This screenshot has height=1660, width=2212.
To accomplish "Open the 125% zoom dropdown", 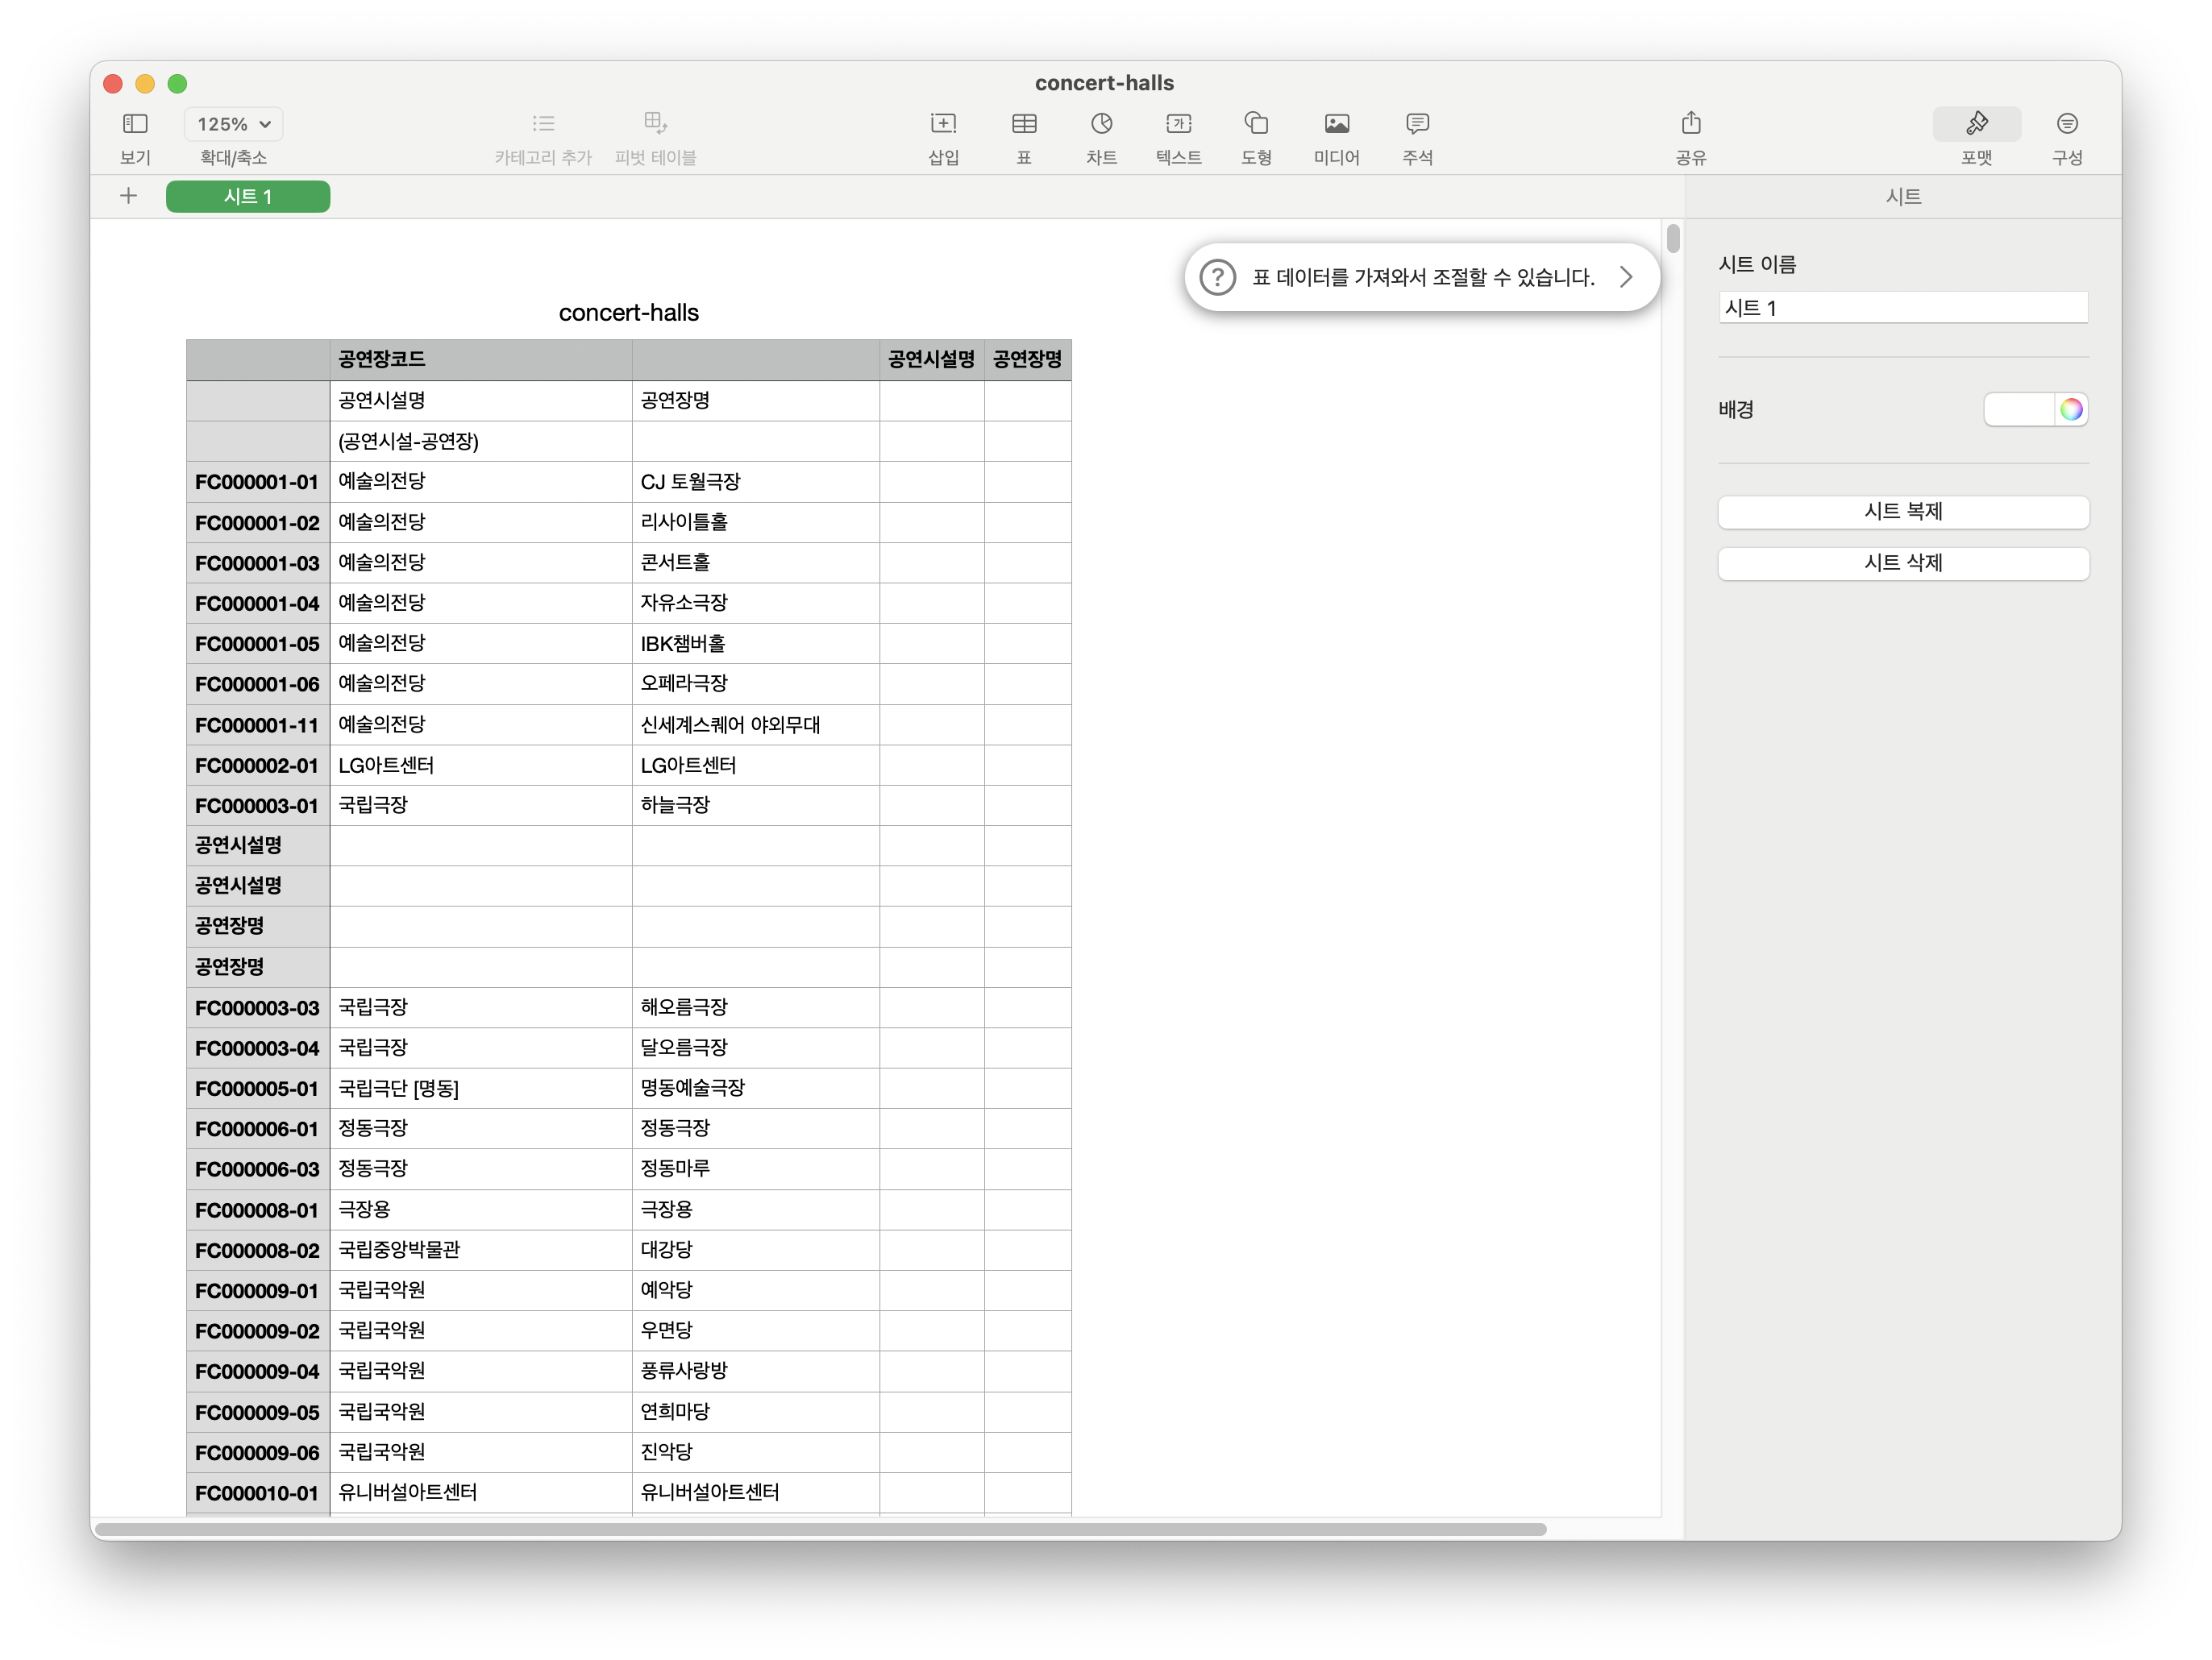I will [234, 124].
